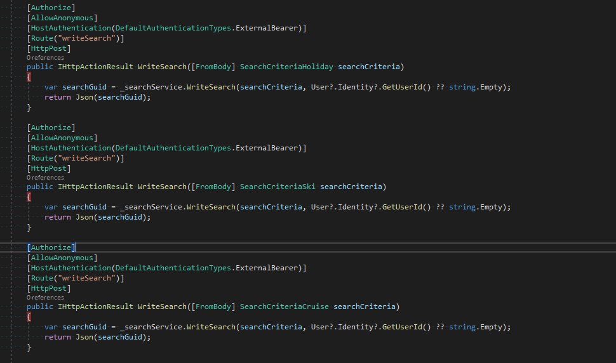
Task: Click WriteSearch method name on the SearchCriteriaCruise line
Action: pyautogui.click(x=162, y=307)
